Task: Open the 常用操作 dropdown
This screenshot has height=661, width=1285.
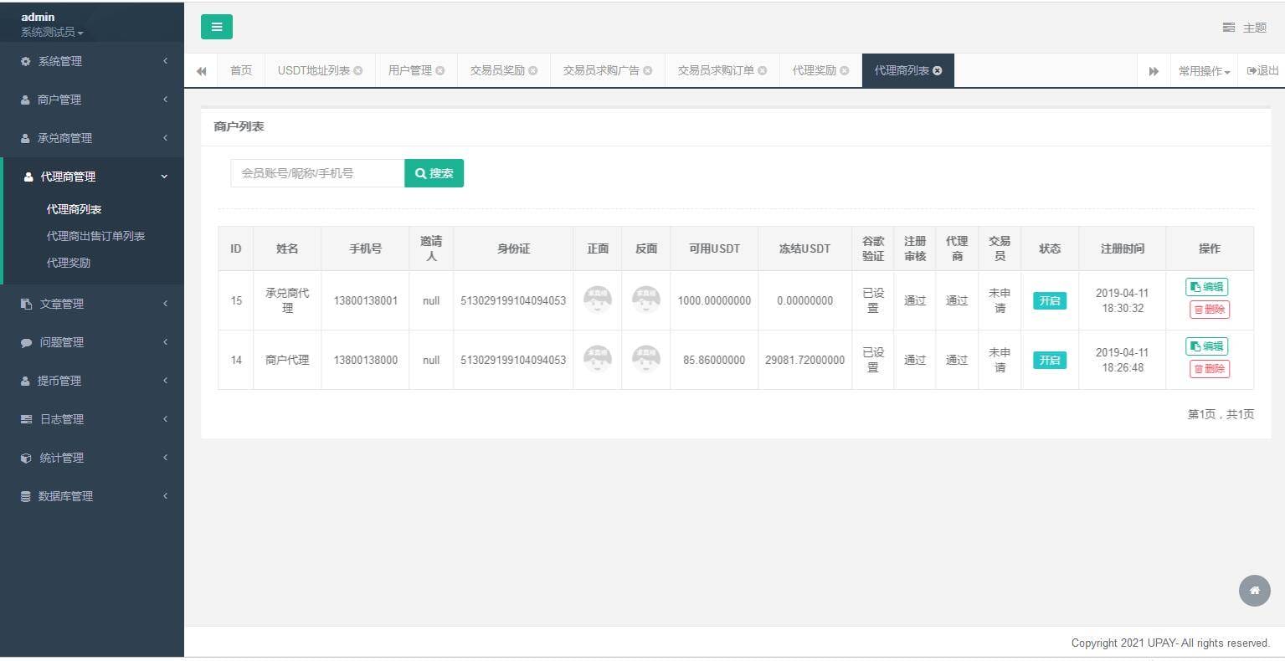Action: 1204,71
